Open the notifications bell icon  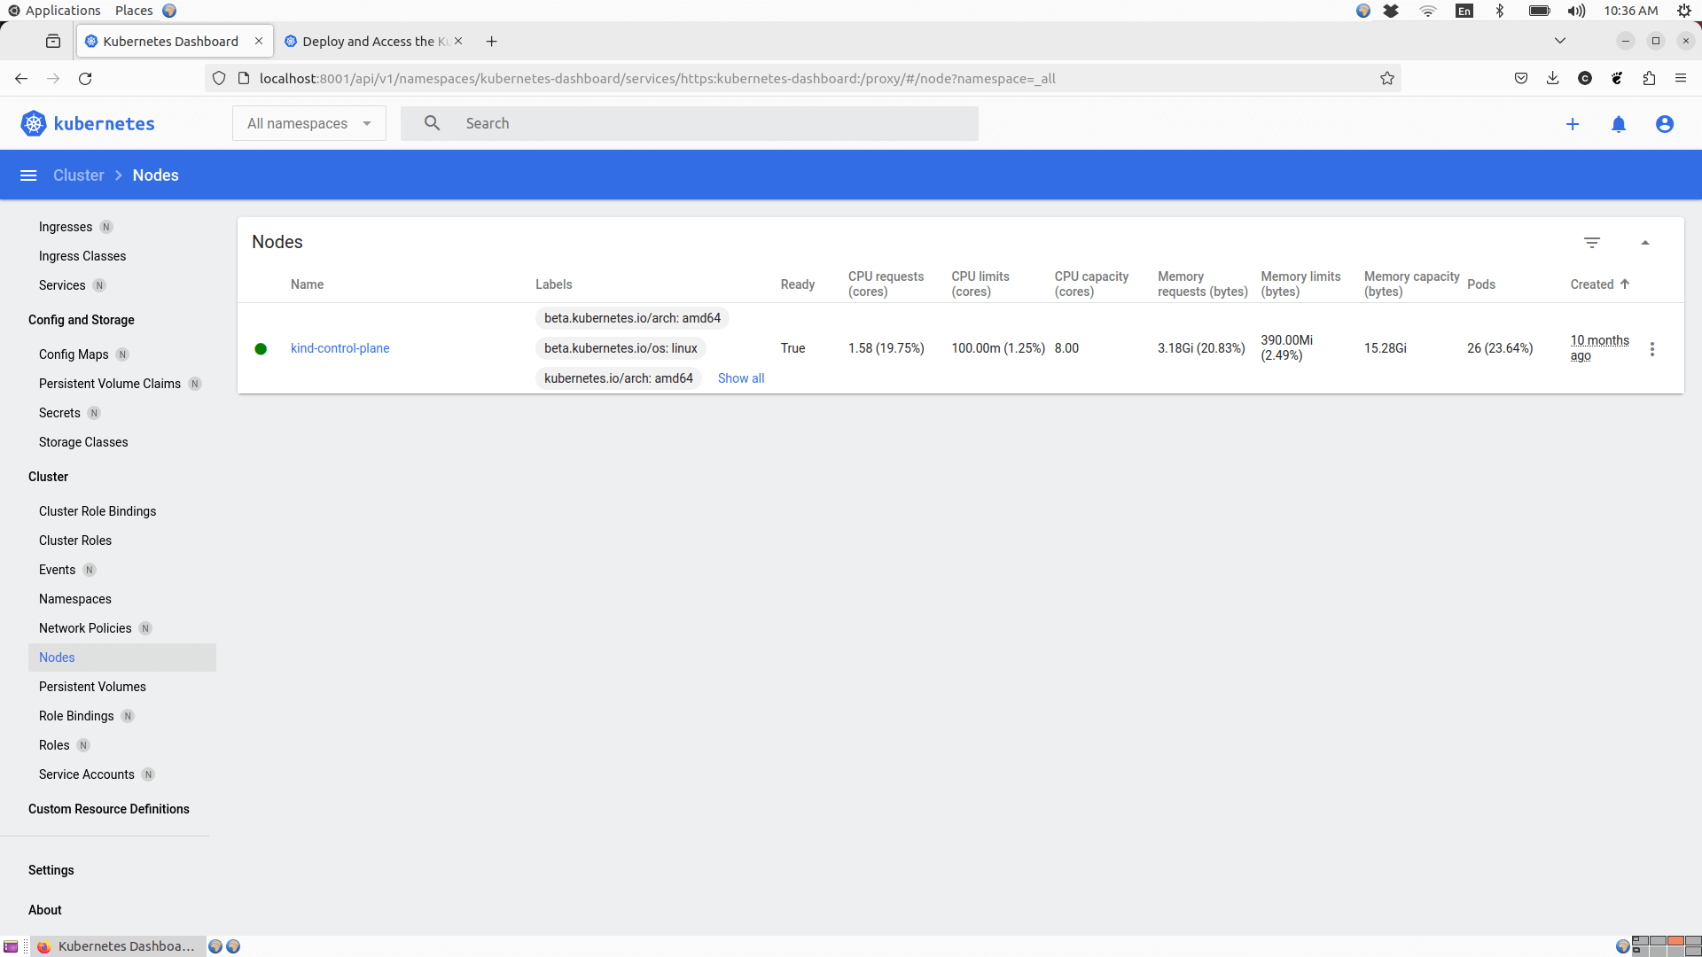pos(1619,124)
